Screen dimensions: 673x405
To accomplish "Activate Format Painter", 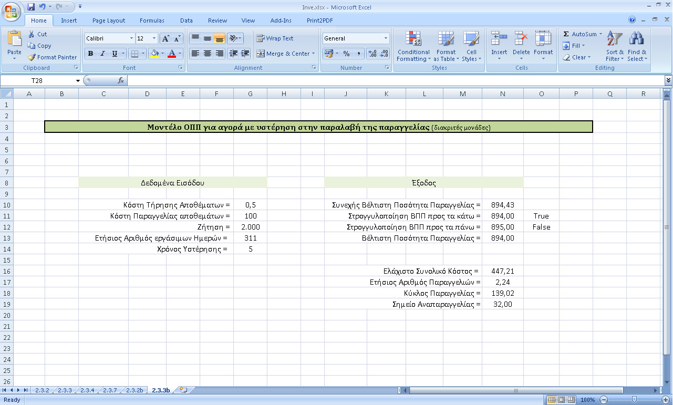I will (52, 57).
